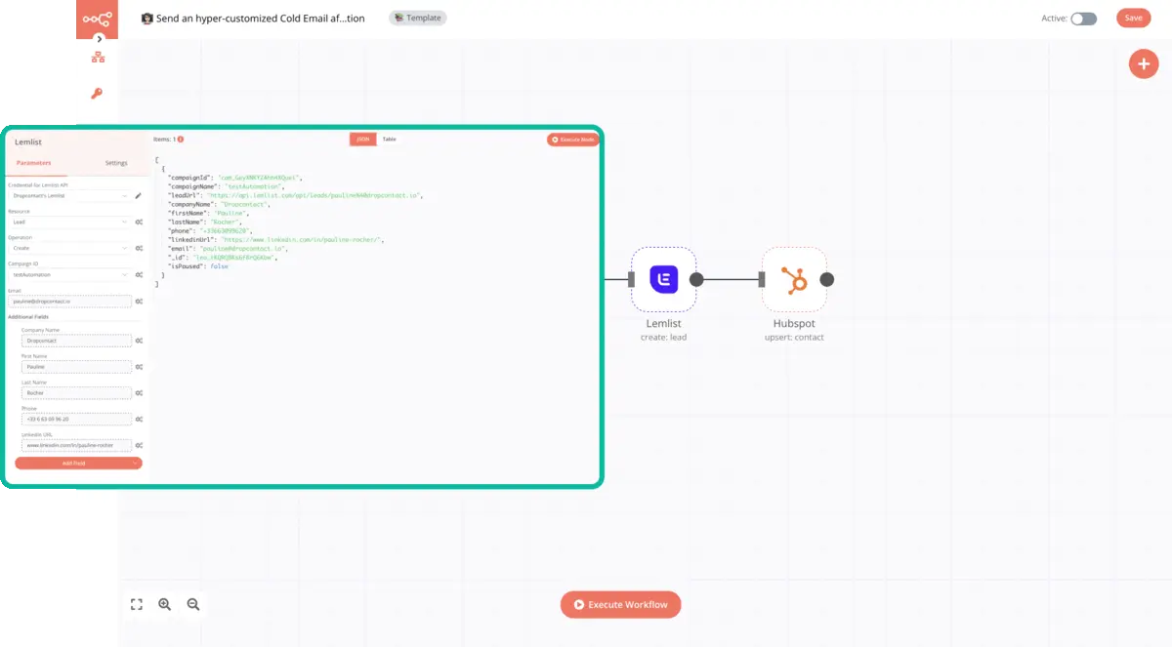Image resolution: width=1172 pixels, height=647 pixels.
Task: Click the Lemlist node icon on canvas
Action: coord(663,279)
